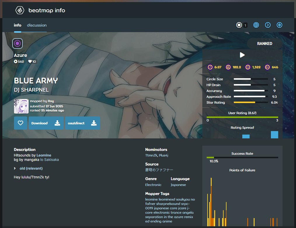Screen dimensions: 296x228
Task: Expand the old (relevant) section
Action: pos(31,168)
